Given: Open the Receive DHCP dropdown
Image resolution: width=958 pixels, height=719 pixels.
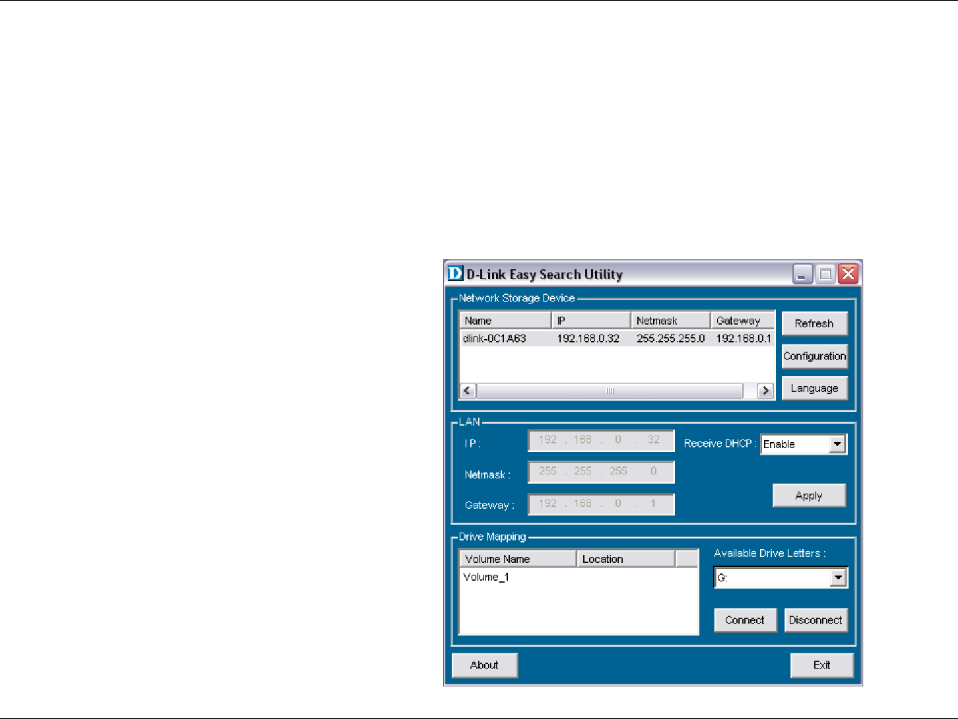Looking at the screenshot, I should click(838, 444).
